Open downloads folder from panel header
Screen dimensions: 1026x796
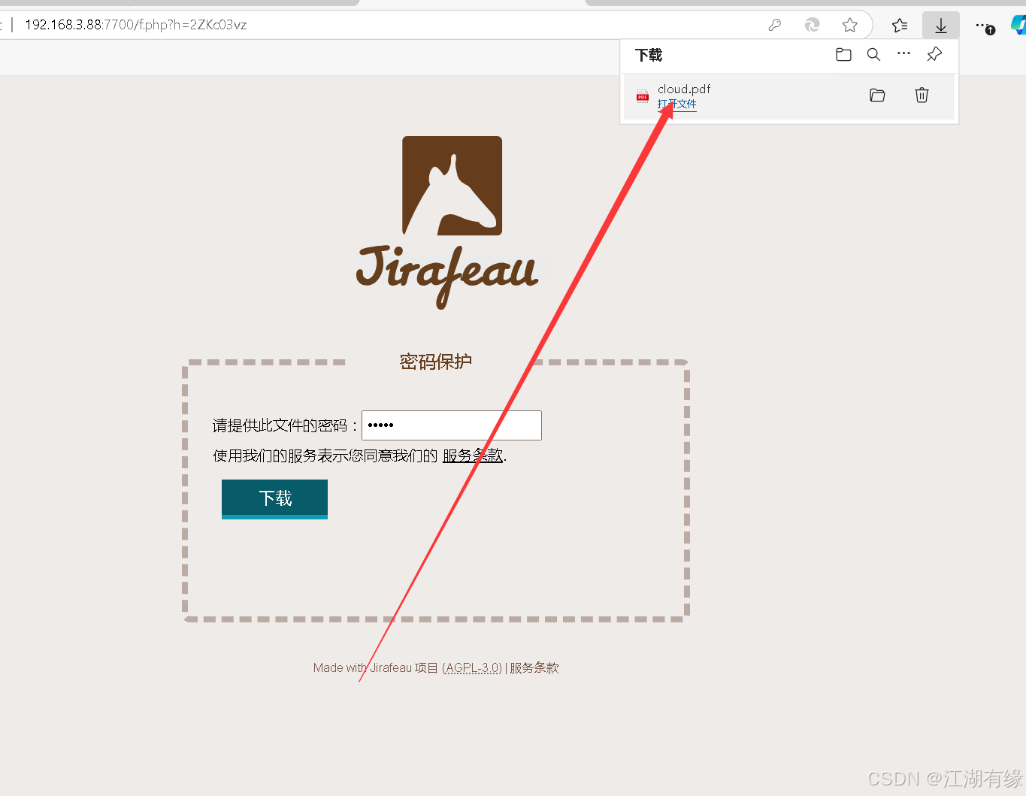[x=843, y=55]
